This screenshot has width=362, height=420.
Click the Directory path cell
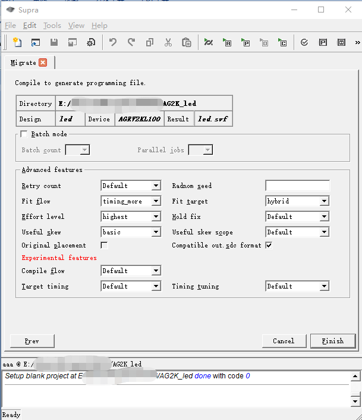(x=144, y=104)
